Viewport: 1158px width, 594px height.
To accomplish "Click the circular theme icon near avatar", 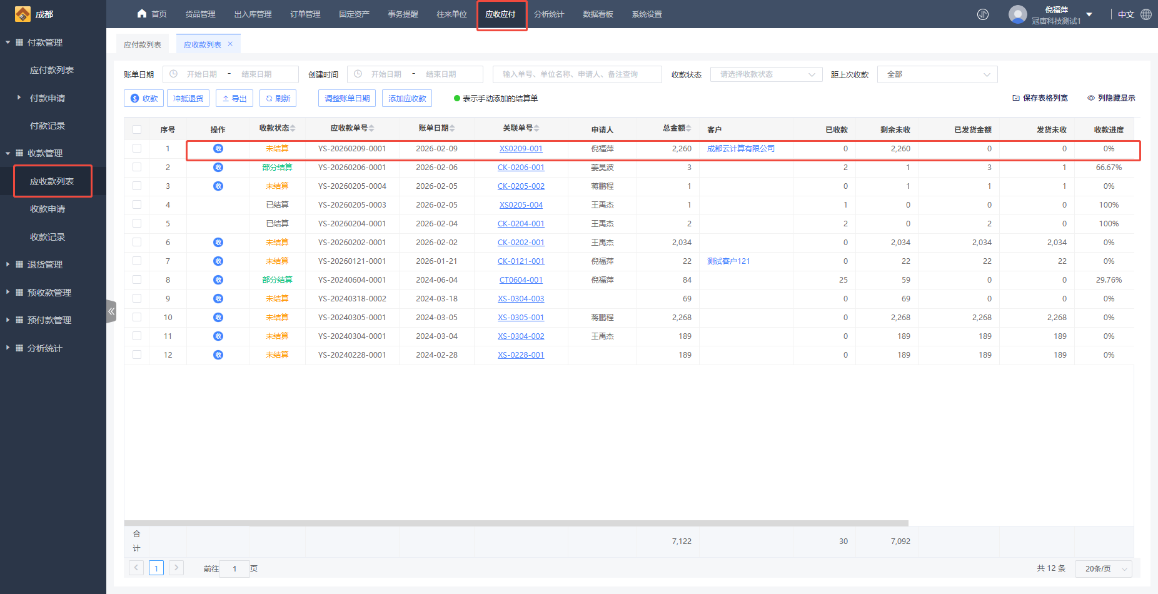I will [x=983, y=14].
